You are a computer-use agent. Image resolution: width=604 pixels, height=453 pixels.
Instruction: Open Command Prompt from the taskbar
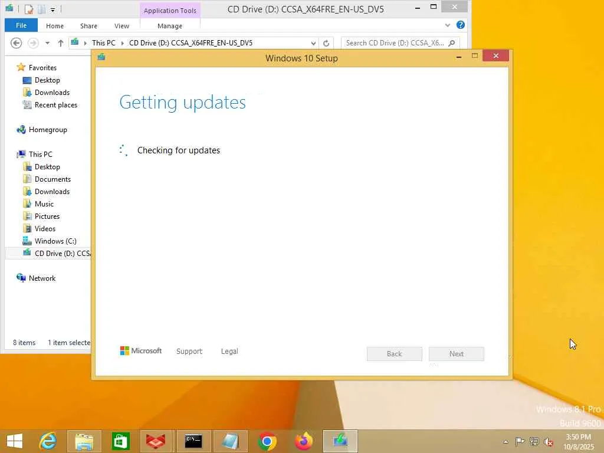pos(193,441)
